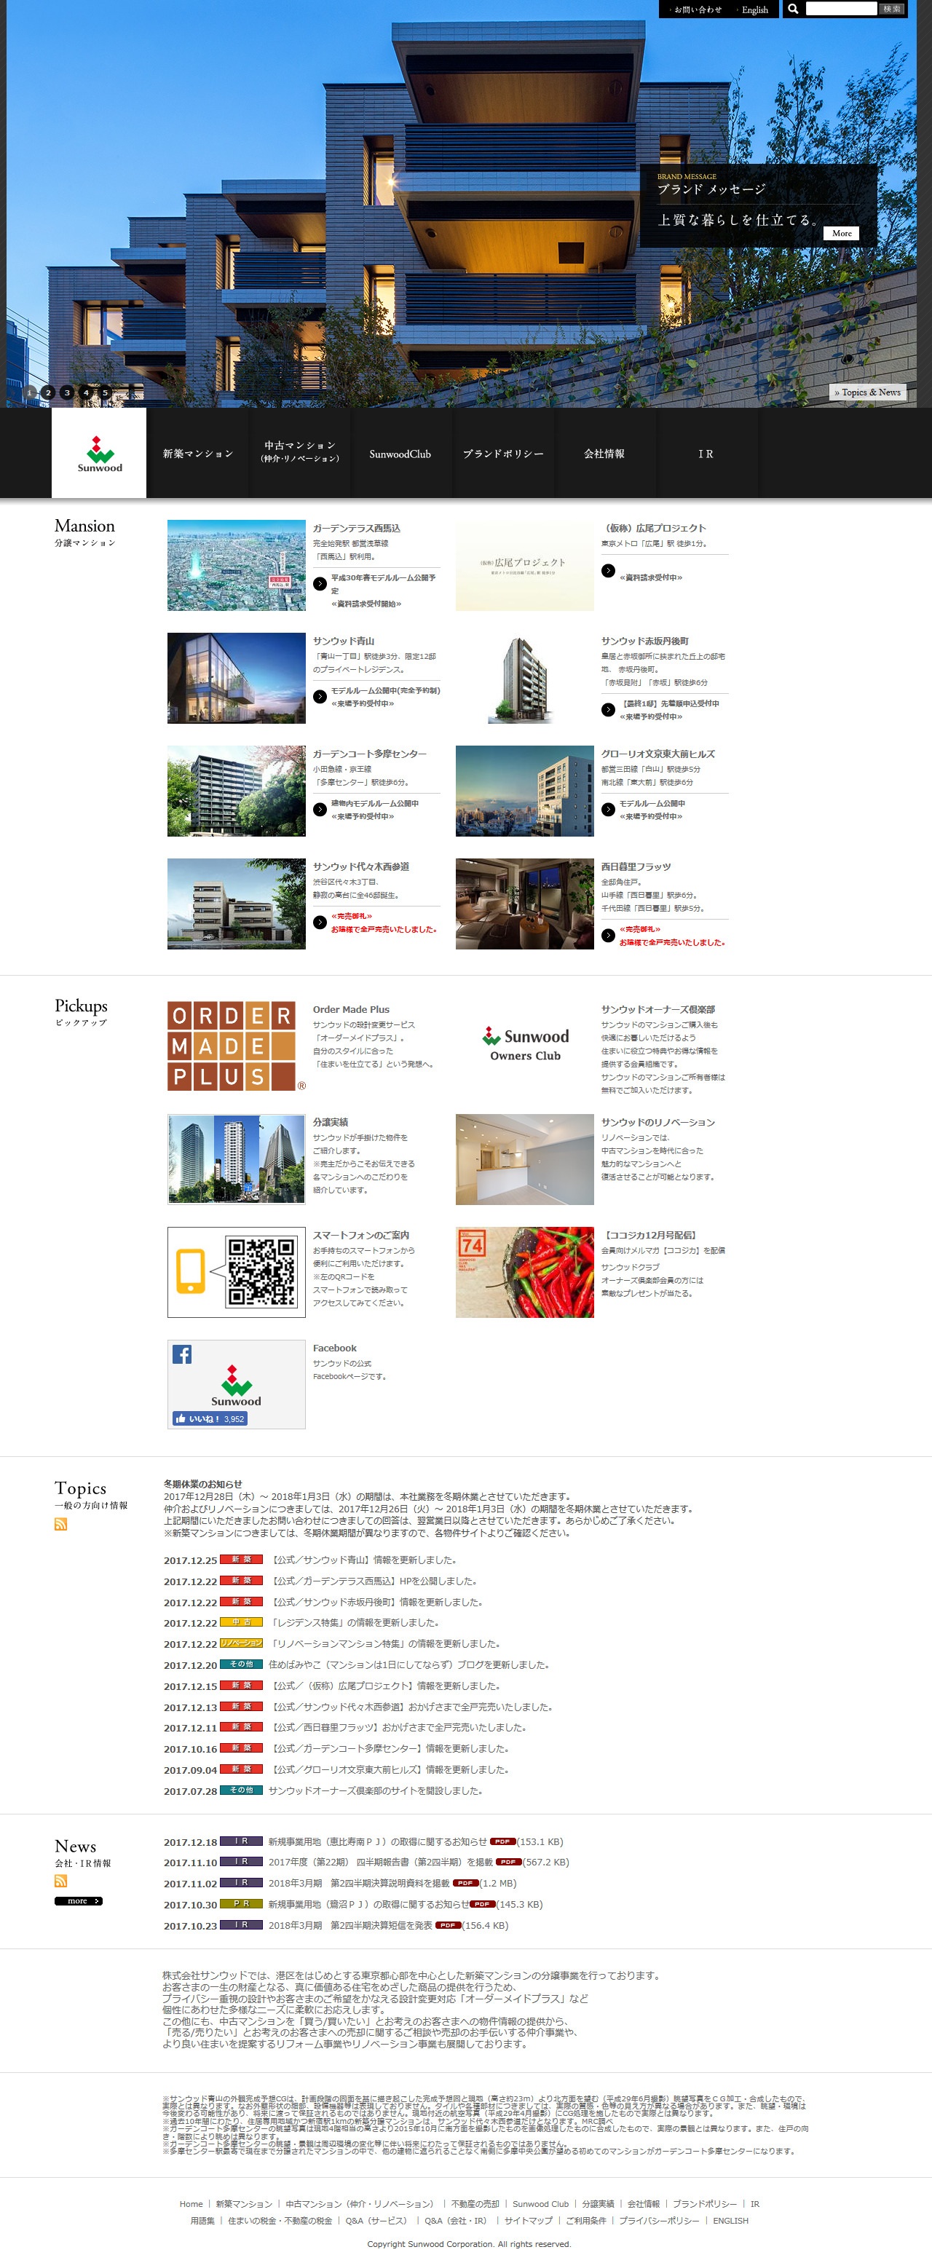Click arrow icon under 西日暮里フラッツ
The width and height of the screenshot is (932, 2263).
click(608, 936)
